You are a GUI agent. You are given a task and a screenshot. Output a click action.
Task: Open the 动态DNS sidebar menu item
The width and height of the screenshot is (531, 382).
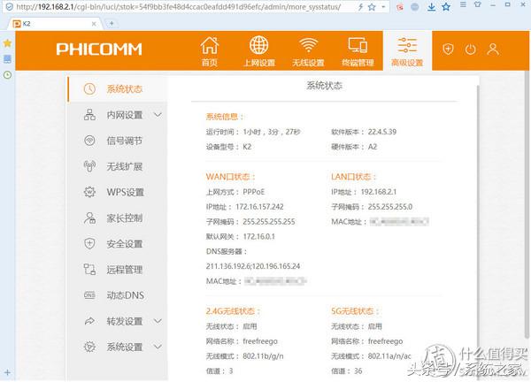tap(118, 295)
